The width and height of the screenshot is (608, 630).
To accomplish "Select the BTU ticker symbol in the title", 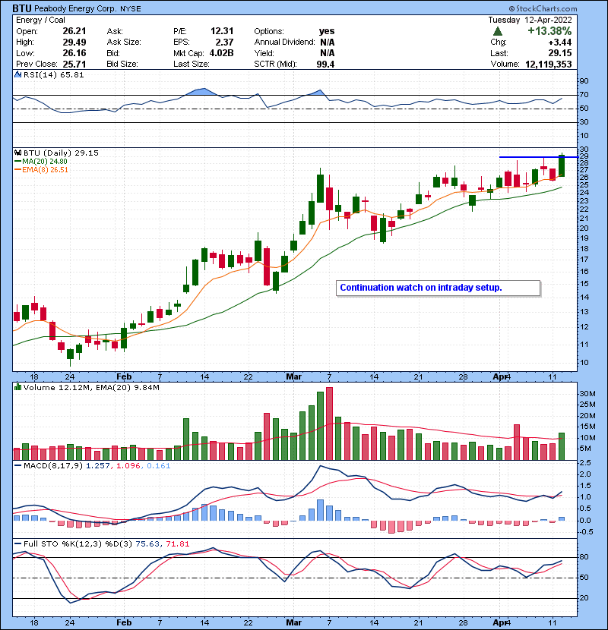I will coord(22,8).
